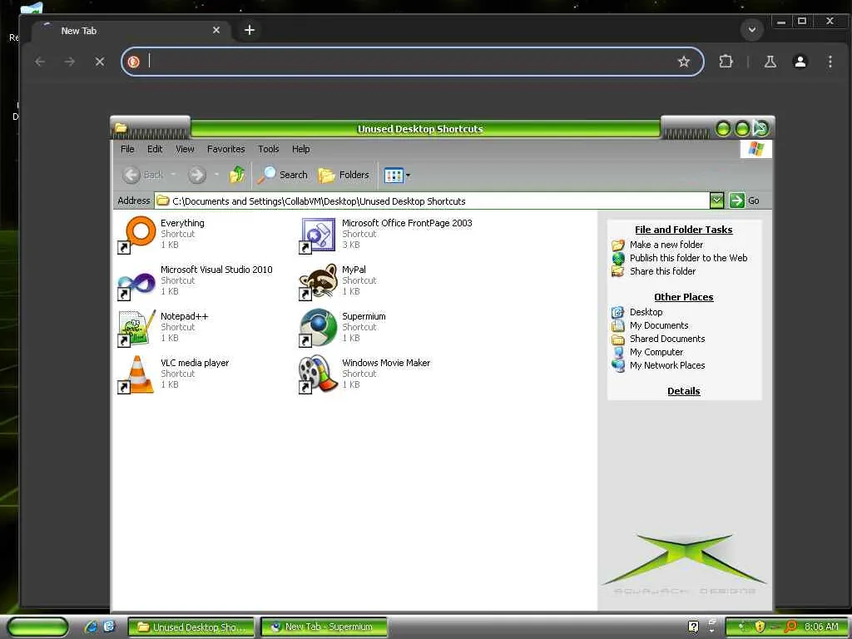852x639 pixels.
Task: Click the Supermium URL address bar
Action: click(412, 62)
